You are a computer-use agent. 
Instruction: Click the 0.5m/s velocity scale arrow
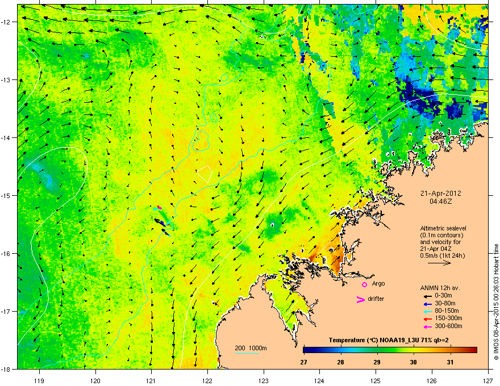pyautogui.click(x=439, y=263)
